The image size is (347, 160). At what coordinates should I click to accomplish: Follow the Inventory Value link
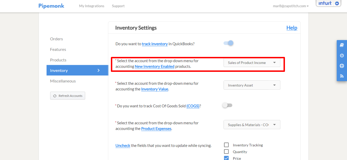tap(155, 89)
